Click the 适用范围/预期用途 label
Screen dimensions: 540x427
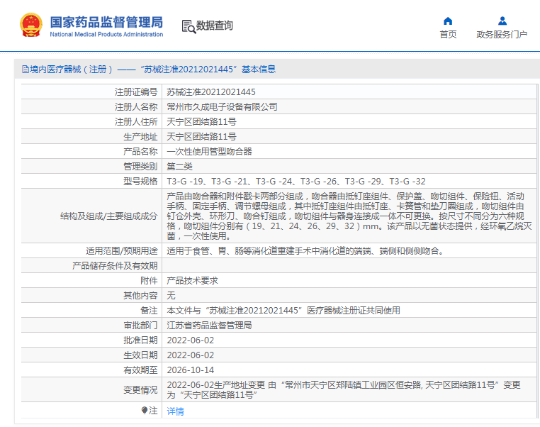click(122, 251)
